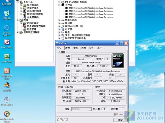Viewport: 165px width, 123px height.
Task: Close the CPU-Z window
Action: (x=126, y=43)
